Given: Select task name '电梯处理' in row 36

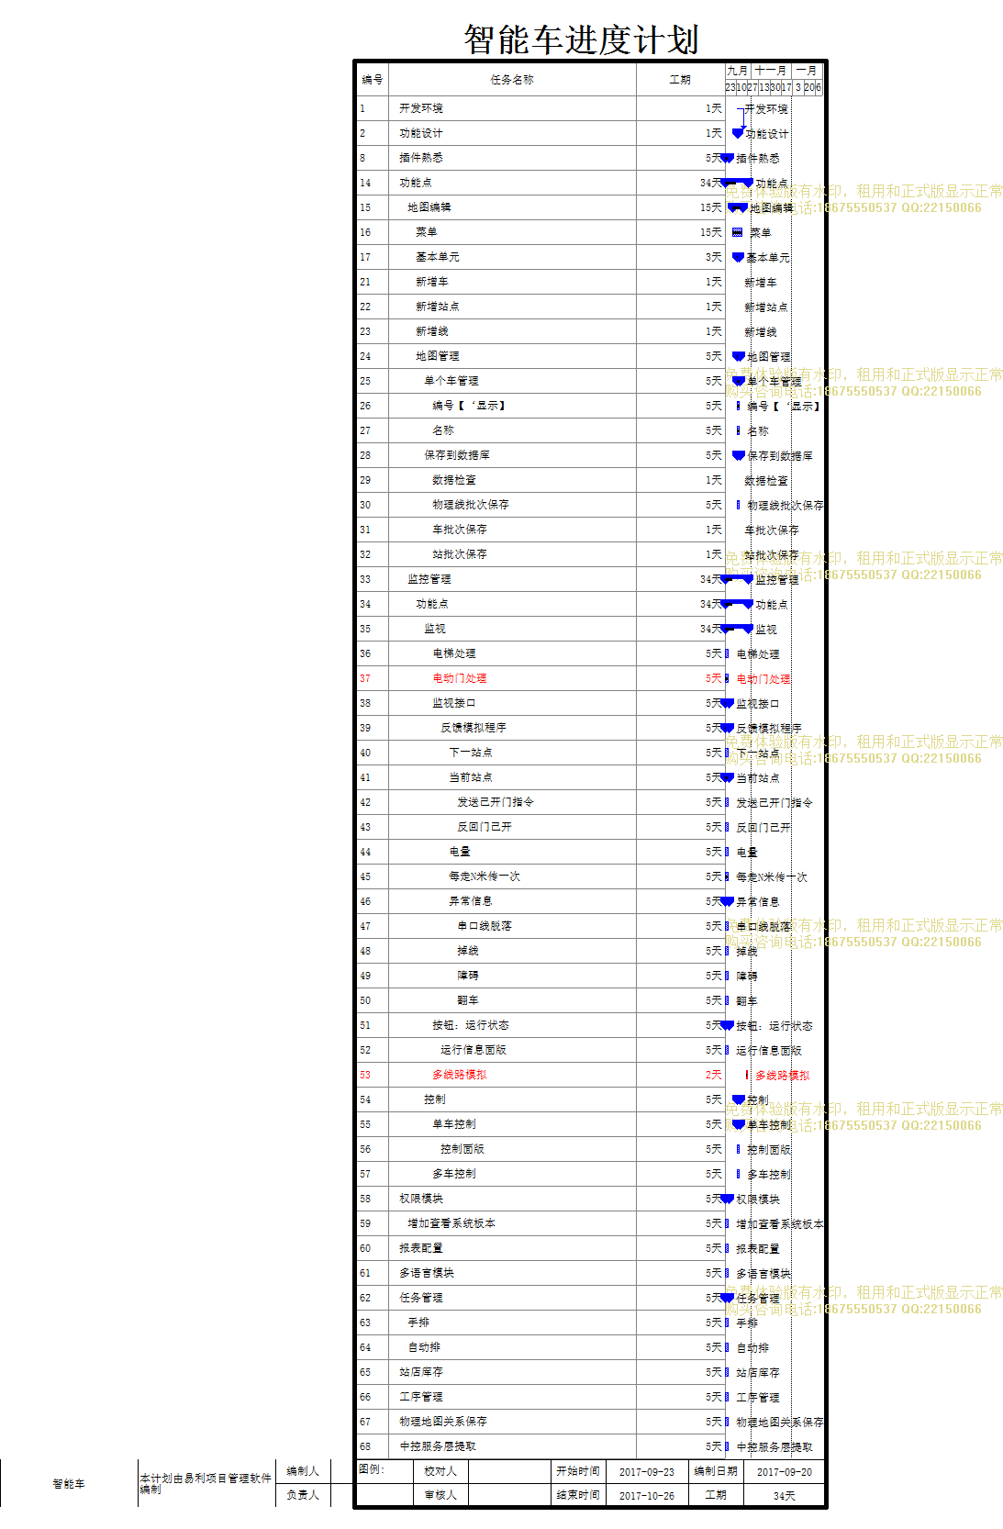Looking at the screenshot, I should coord(454,653).
